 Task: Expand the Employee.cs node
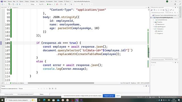[x=153, y=29]
